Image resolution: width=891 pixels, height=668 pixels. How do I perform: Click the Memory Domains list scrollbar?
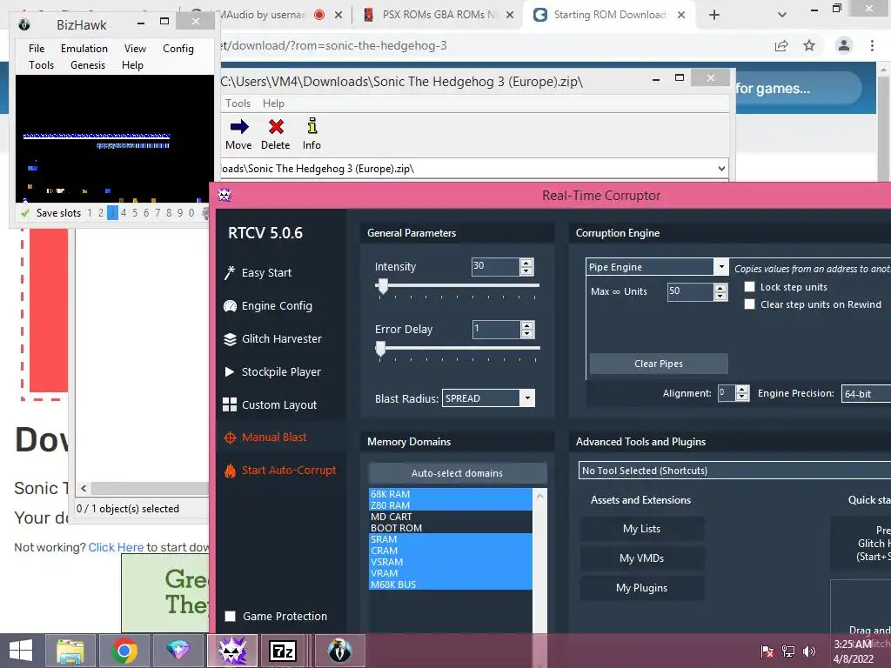[x=539, y=559]
